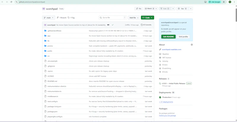Click the LICENSE file icon
The image size is (237, 122).
tap(45, 76)
